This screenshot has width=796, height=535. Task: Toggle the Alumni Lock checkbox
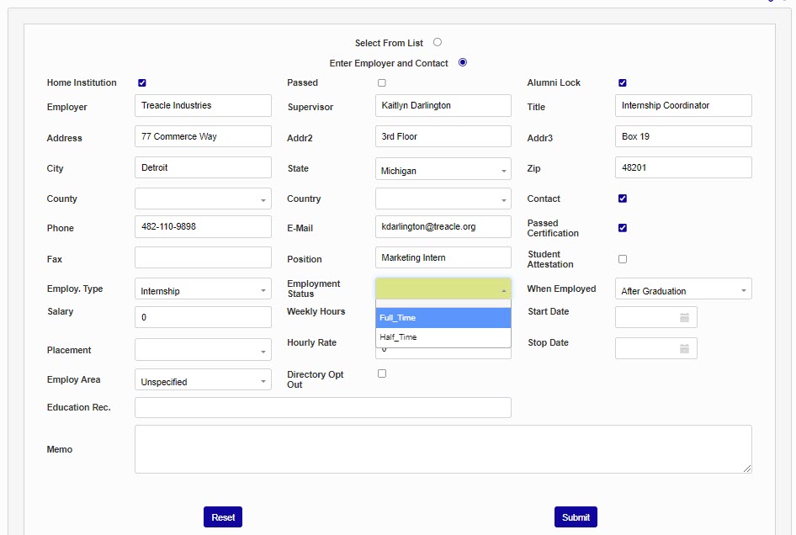pos(623,82)
